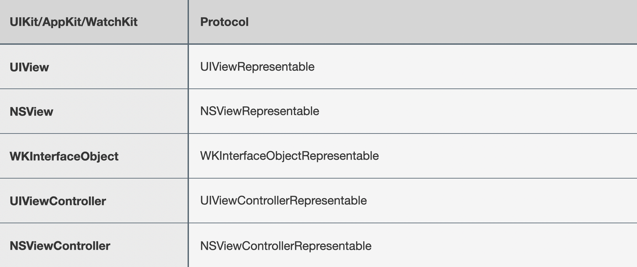Select the Protocol column header
This screenshot has width=637, height=267.
224,22
